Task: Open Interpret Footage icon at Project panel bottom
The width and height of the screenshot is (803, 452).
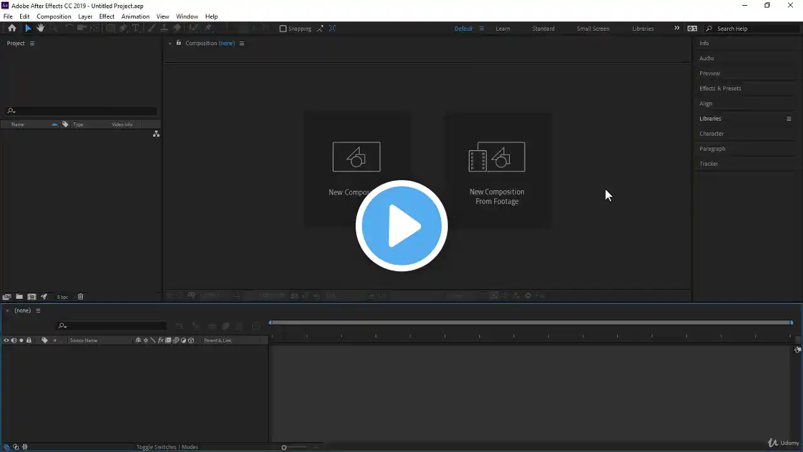Action: (x=7, y=297)
